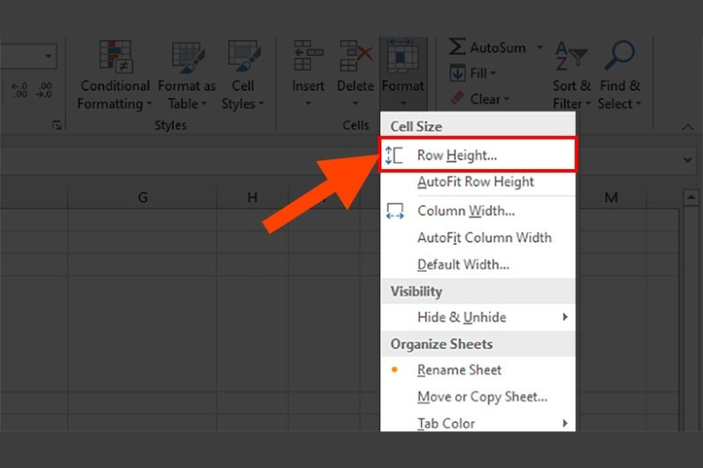Collapse the ribbon chevron

click(688, 127)
